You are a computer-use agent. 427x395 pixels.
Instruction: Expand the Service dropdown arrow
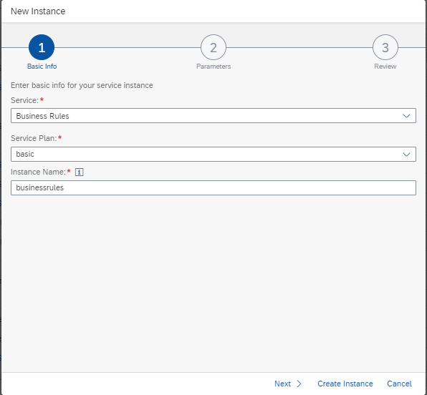point(406,116)
